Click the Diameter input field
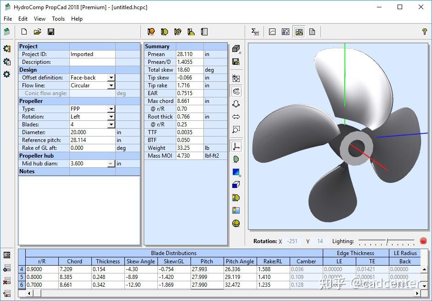Image resolution: width=432 pixels, height=301 pixels. coord(92,132)
